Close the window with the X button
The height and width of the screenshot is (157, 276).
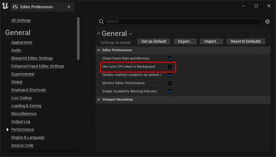[269, 6]
